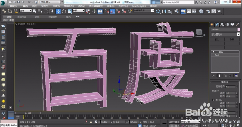Click the New Scene icon in quick access toolbar
Image resolution: width=242 pixels, height=127 pixels.
point(10,2)
